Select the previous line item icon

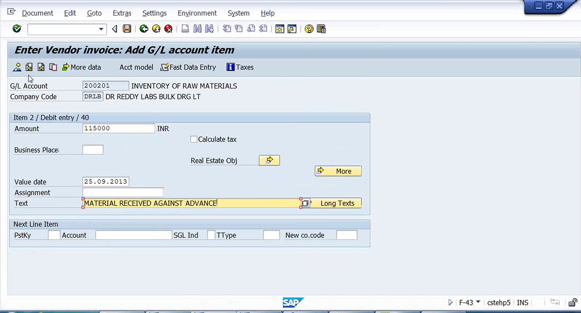coord(29,67)
